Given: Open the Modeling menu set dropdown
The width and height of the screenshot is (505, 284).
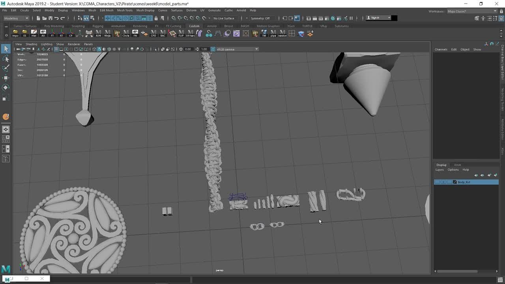Looking at the screenshot, I should (x=16, y=18).
